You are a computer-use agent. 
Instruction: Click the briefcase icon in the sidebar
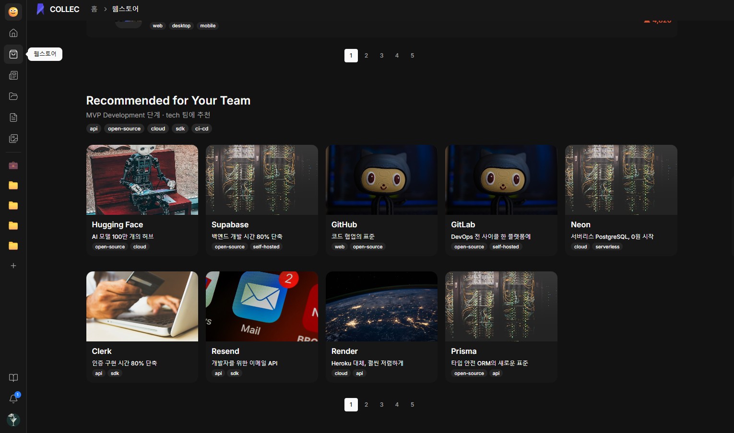point(13,165)
